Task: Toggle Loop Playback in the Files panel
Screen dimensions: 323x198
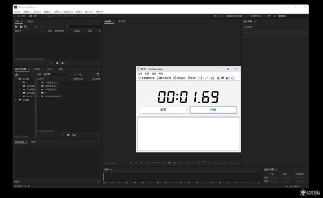Action: click(57, 63)
